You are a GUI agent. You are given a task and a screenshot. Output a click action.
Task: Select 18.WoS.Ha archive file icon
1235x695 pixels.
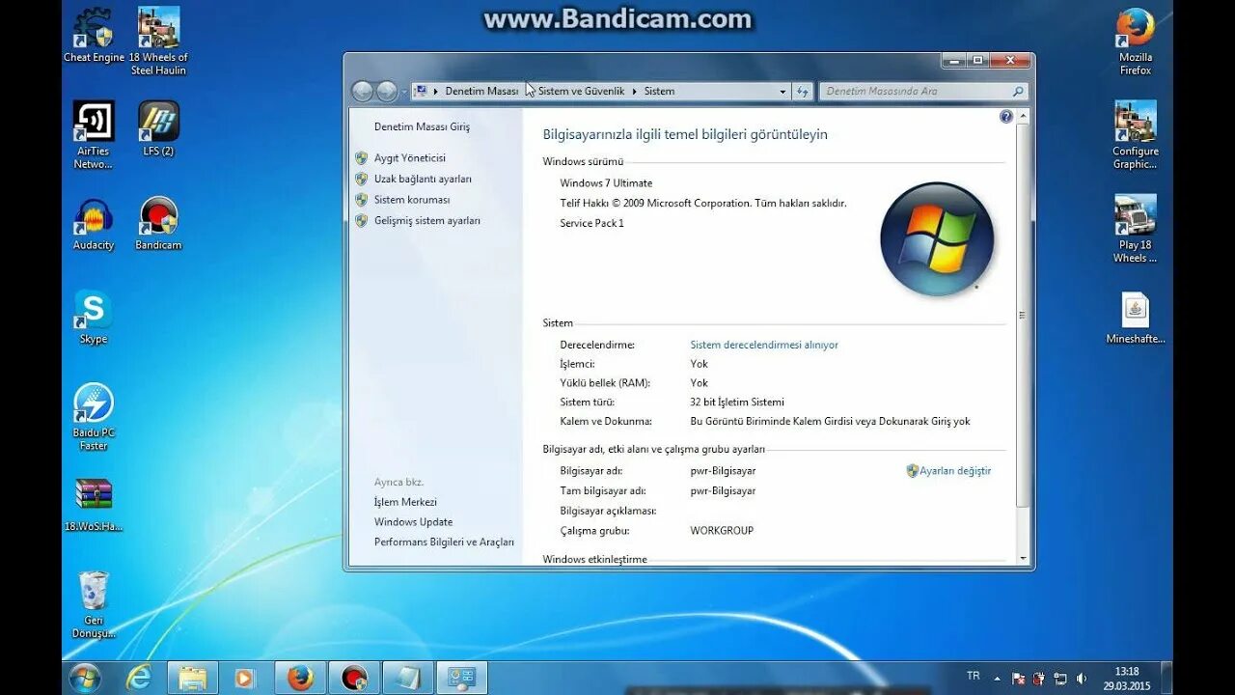[94, 505]
